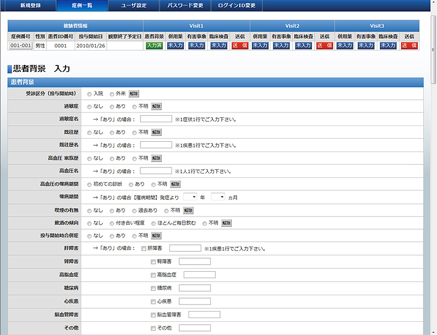Tick the 糖尿病 checkbox
437x335 pixels.
[153, 288]
